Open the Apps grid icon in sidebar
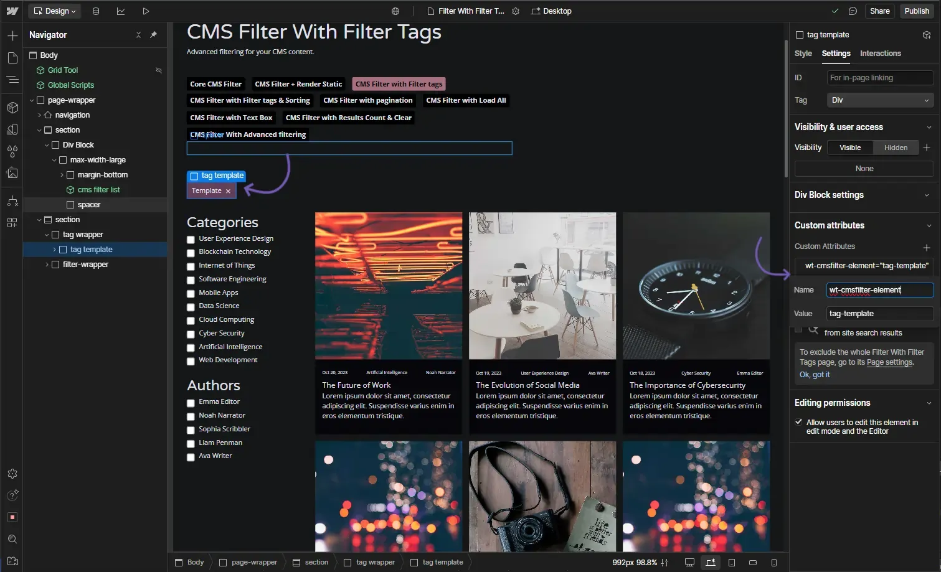The height and width of the screenshot is (572, 941). pos(12,223)
